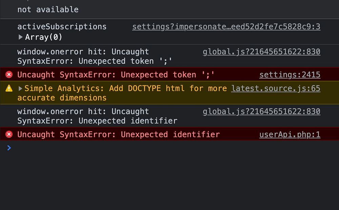The height and width of the screenshot is (210, 339).
Task: Click the activeSubscriptions log label
Action: click(62, 26)
